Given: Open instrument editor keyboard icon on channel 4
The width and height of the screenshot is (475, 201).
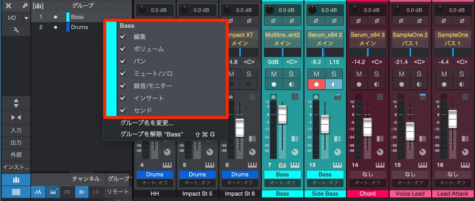Looking at the screenshot, I should point(167,165).
